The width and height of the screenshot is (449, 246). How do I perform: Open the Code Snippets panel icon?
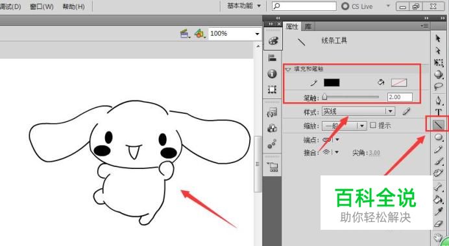[272, 112]
